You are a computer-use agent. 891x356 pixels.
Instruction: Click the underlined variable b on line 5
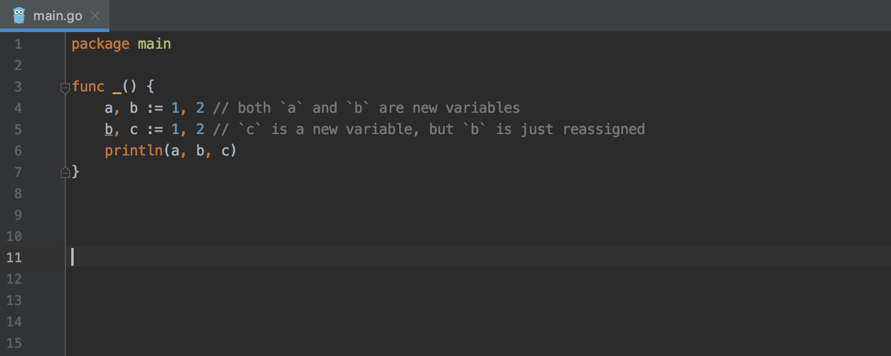point(109,129)
